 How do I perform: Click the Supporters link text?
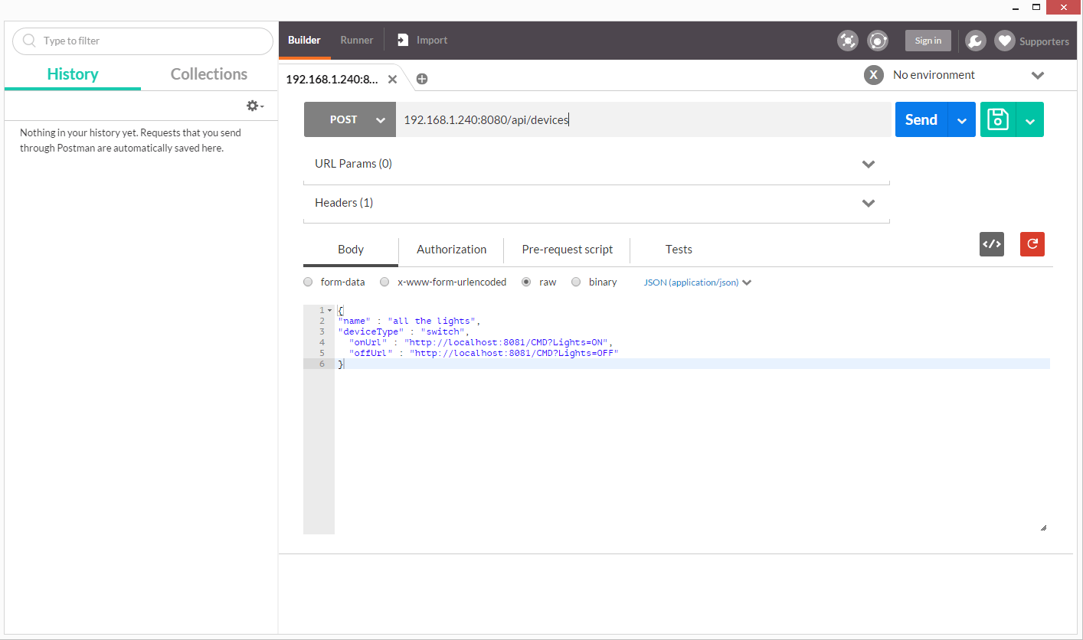tap(1044, 41)
